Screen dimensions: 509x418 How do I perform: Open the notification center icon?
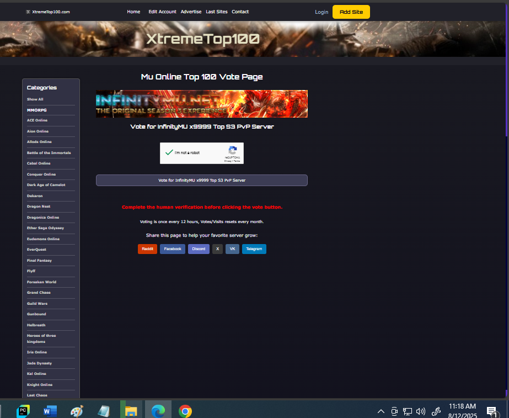(492, 412)
